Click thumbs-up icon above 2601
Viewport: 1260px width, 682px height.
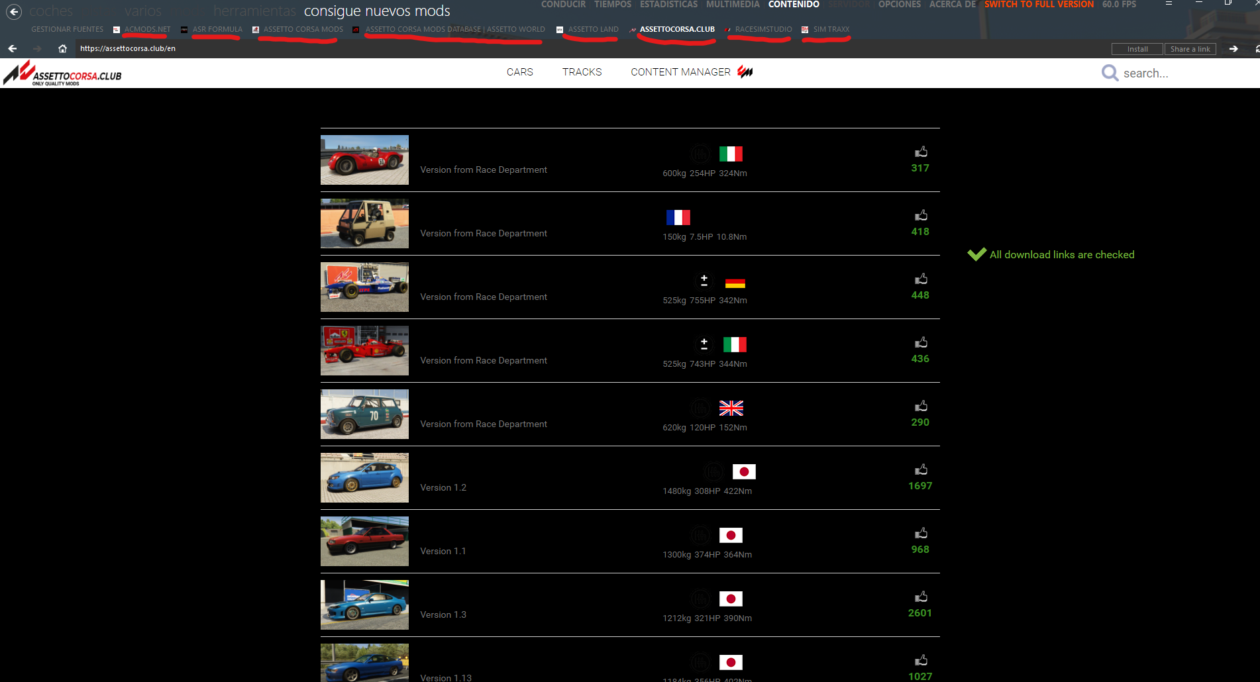[x=921, y=597]
